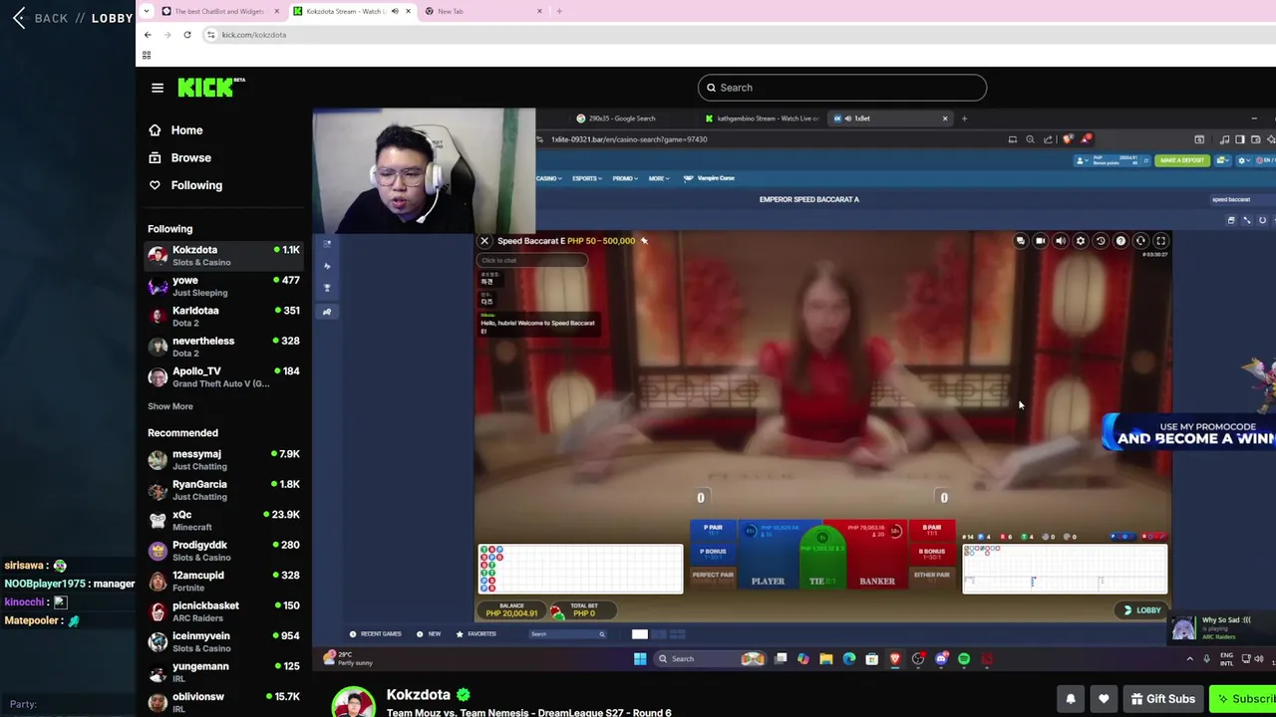
Task: Open nevertheless channel in sidebar
Action: pos(224,347)
